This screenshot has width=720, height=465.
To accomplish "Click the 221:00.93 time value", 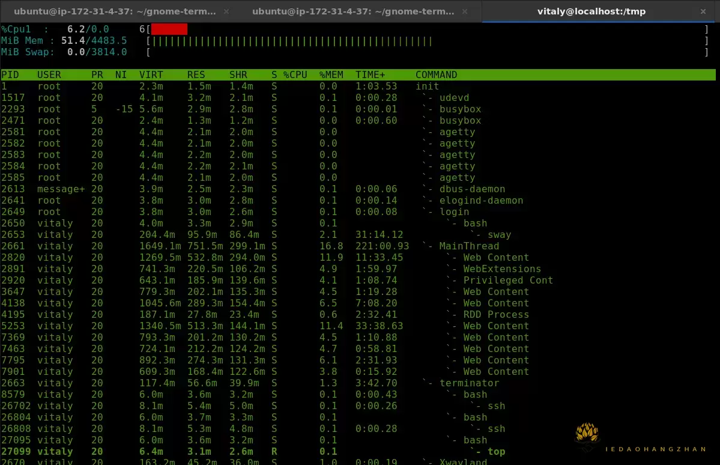I will (x=382, y=246).
